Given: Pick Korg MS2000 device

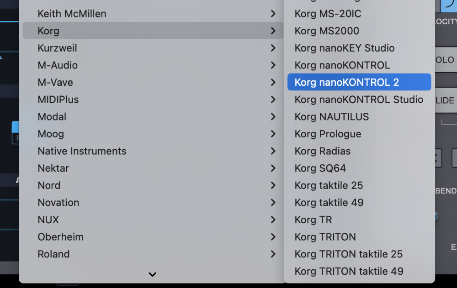Looking at the screenshot, I should (327, 31).
